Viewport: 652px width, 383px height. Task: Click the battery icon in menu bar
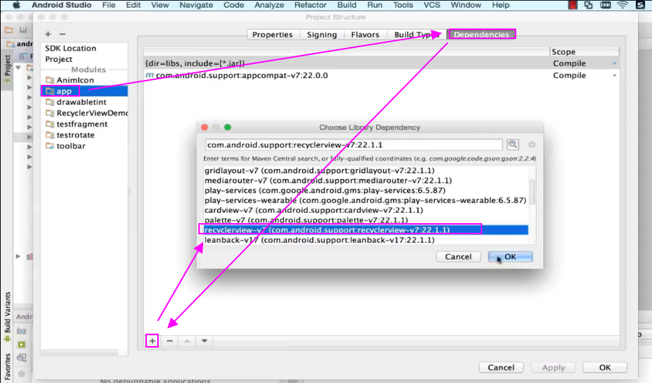[605, 5]
